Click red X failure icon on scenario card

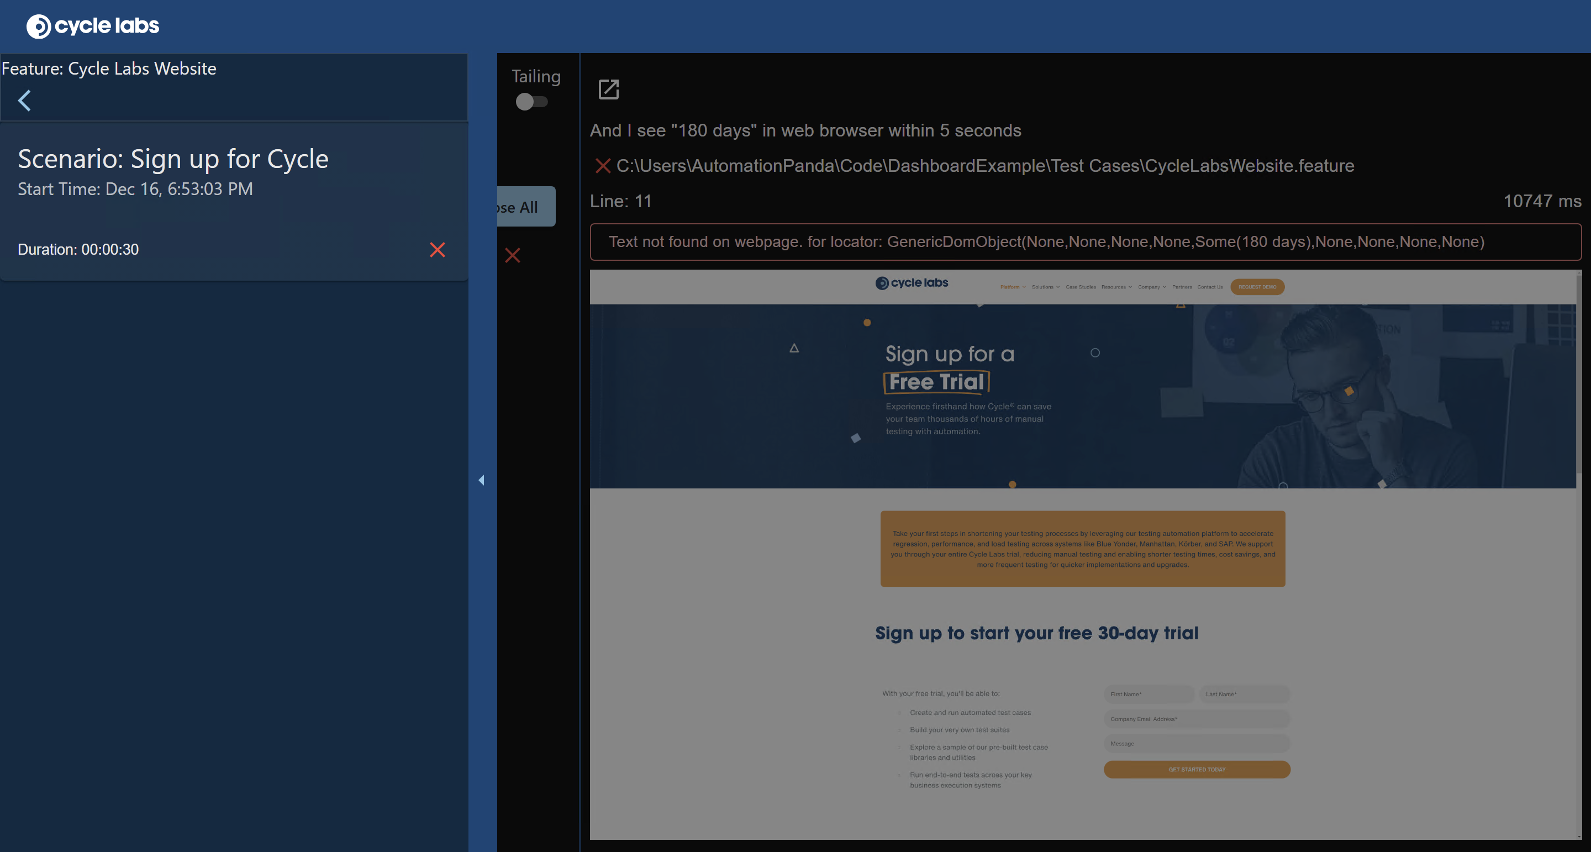coord(438,250)
